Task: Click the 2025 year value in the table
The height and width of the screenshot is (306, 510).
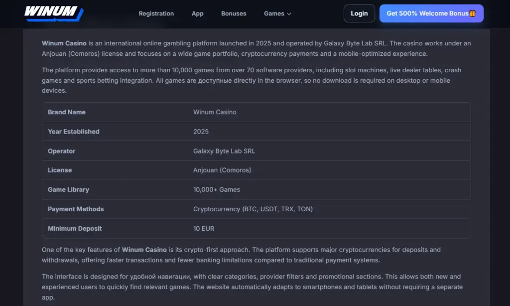Action: coord(201,132)
